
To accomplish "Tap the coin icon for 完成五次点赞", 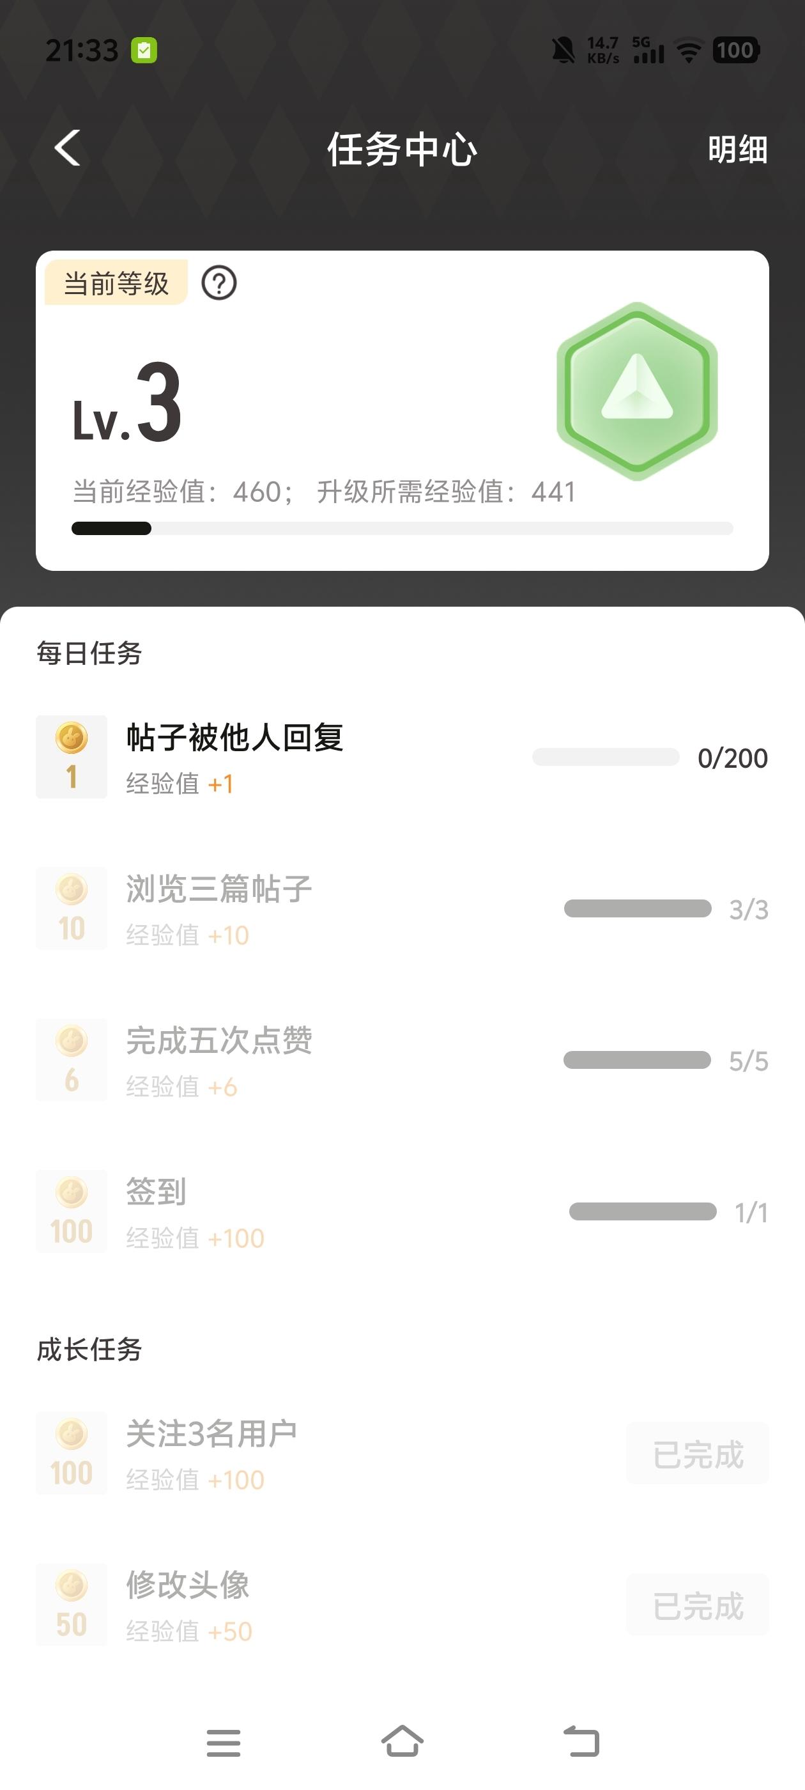I will [x=72, y=1060].
